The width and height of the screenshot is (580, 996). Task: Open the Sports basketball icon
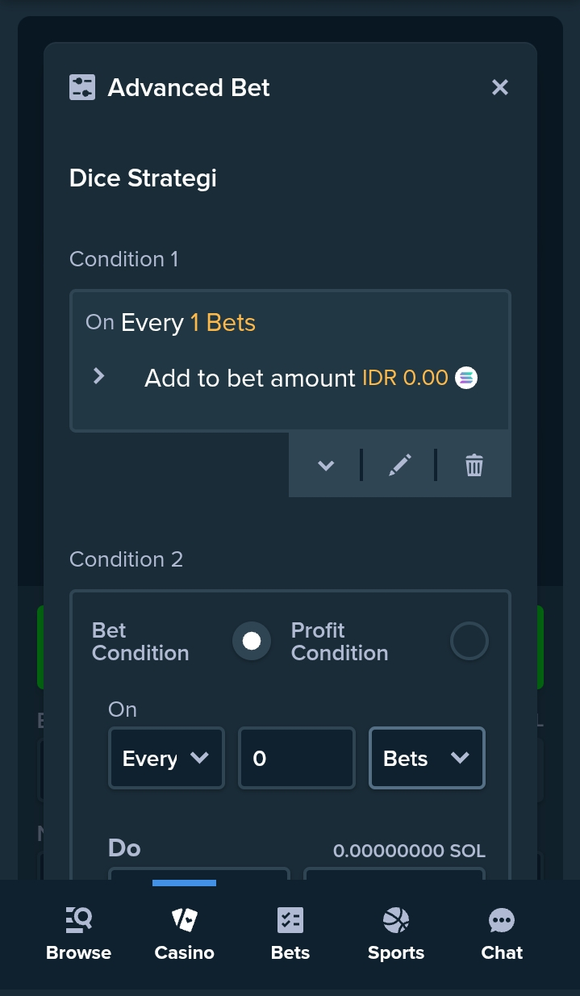coord(396,920)
